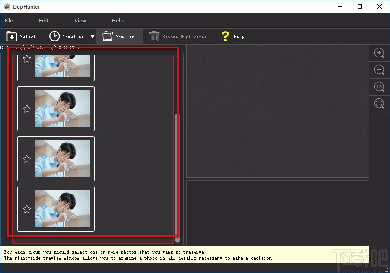
Task: Open the Edit menu
Action: pyautogui.click(x=44, y=20)
